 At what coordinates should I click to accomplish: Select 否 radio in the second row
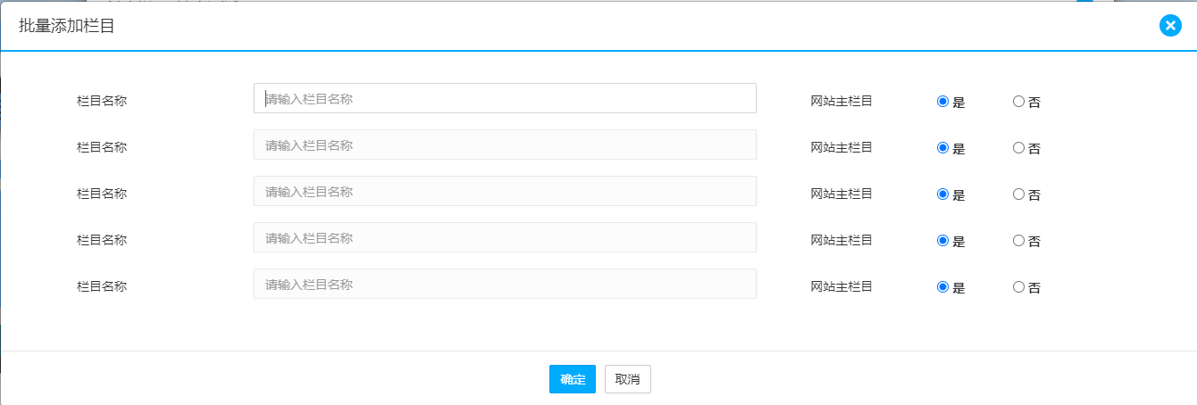click(1018, 148)
